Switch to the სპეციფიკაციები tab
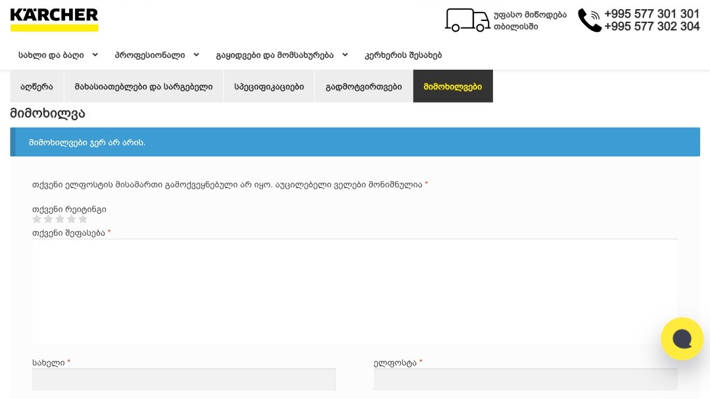The height and width of the screenshot is (399, 710). [269, 87]
